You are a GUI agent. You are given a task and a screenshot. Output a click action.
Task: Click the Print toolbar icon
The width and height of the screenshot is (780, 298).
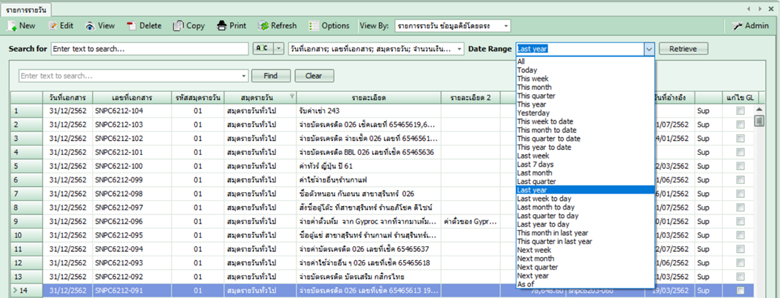coord(221,26)
